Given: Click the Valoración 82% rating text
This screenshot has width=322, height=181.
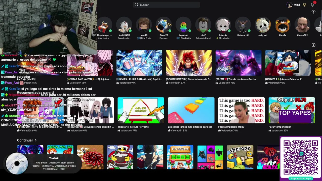Looking at the screenshot, I should click(280, 131).
